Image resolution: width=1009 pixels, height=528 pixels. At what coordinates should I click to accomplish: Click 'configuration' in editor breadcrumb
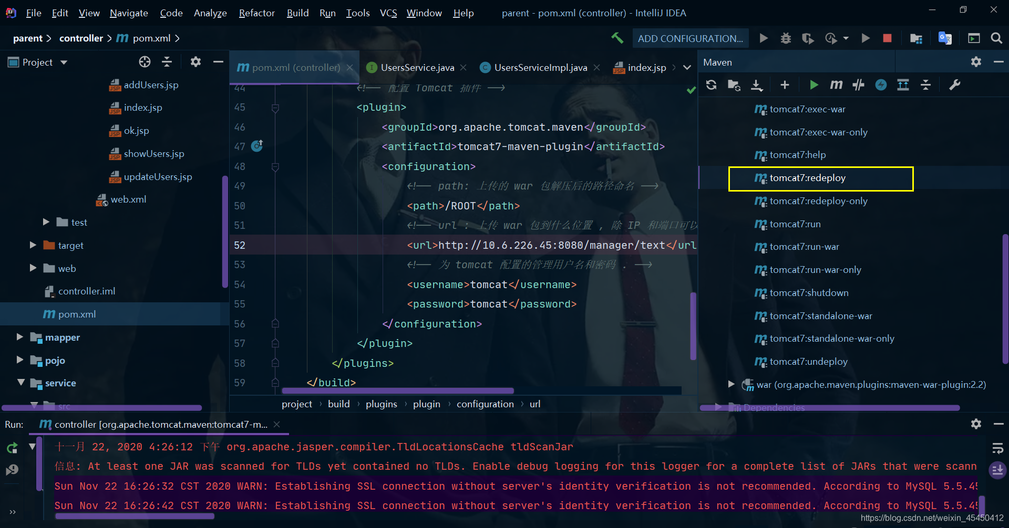pos(485,404)
